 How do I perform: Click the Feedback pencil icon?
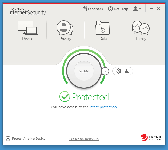[x=85, y=9]
